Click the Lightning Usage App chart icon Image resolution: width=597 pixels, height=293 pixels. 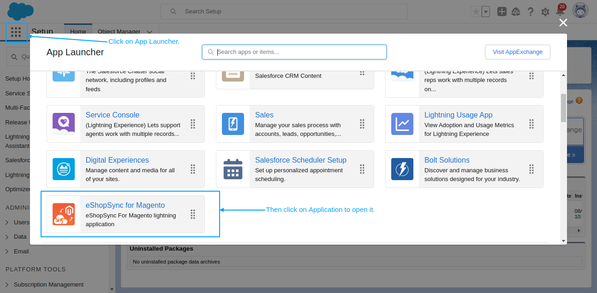(x=402, y=124)
